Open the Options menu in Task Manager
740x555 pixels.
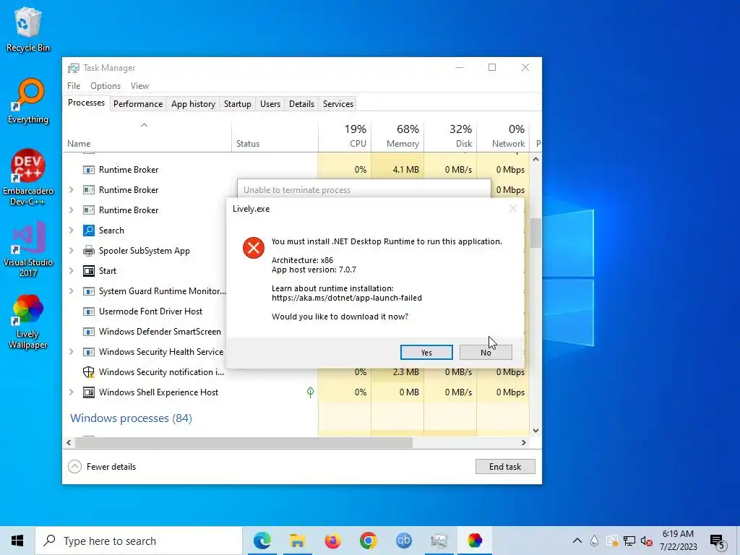click(106, 86)
